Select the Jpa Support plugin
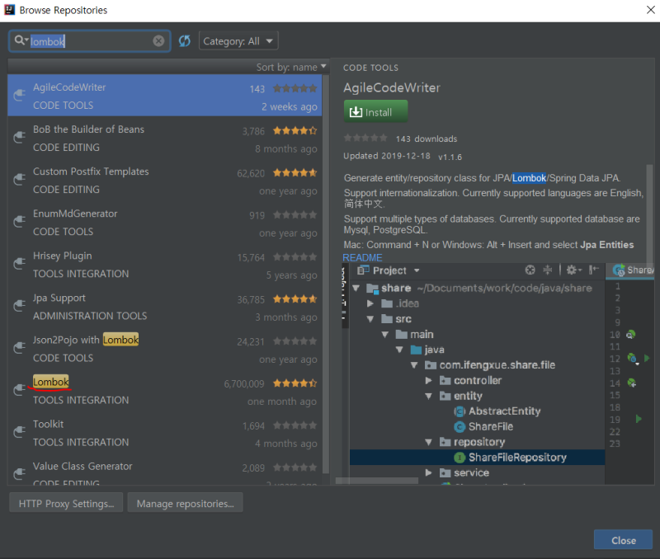The image size is (660, 559). click(165, 306)
